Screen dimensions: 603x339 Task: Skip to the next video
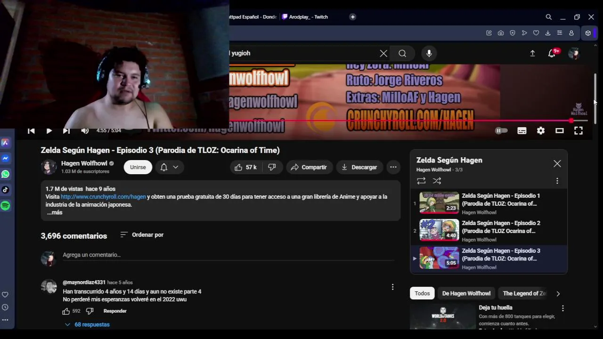tap(66, 131)
